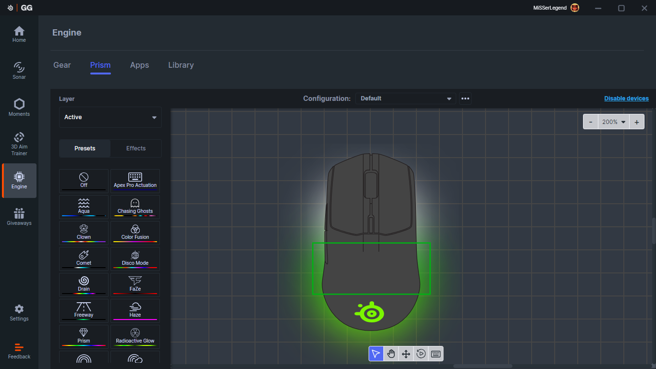Screen dimensions: 656x369
Task: Open Settings from the sidebar
Action: pos(19,313)
